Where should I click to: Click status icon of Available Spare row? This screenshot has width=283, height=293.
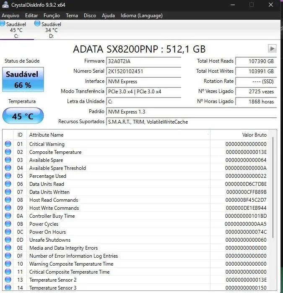(8, 160)
